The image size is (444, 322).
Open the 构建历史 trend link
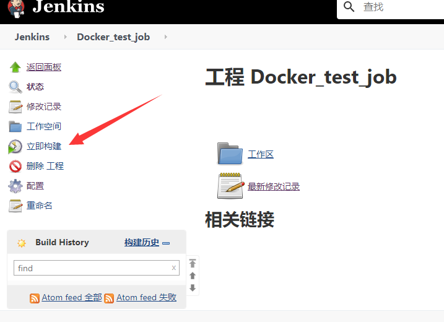point(142,242)
